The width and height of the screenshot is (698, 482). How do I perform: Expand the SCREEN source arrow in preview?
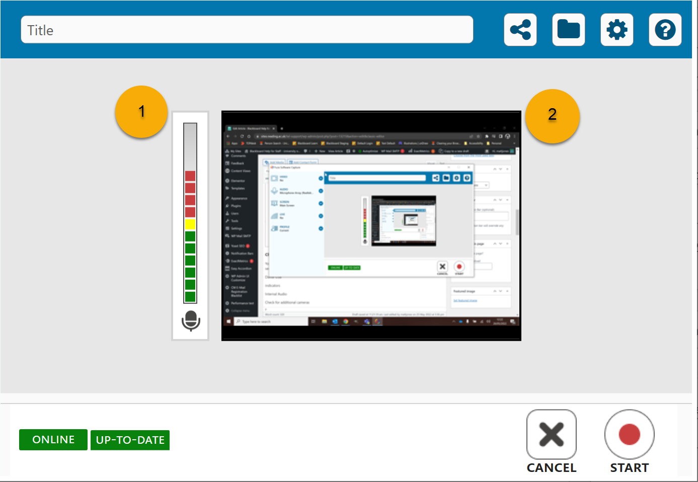(321, 204)
